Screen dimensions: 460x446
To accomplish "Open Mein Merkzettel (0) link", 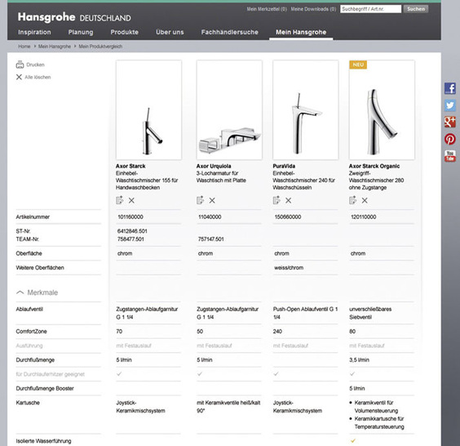I will pyautogui.click(x=267, y=9).
